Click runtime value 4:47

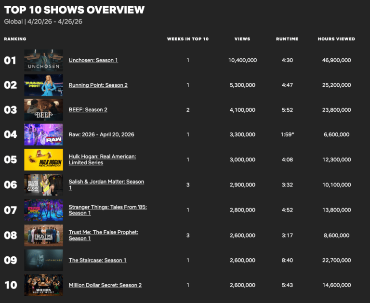tap(287, 85)
